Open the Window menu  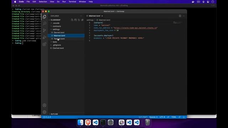82,2
